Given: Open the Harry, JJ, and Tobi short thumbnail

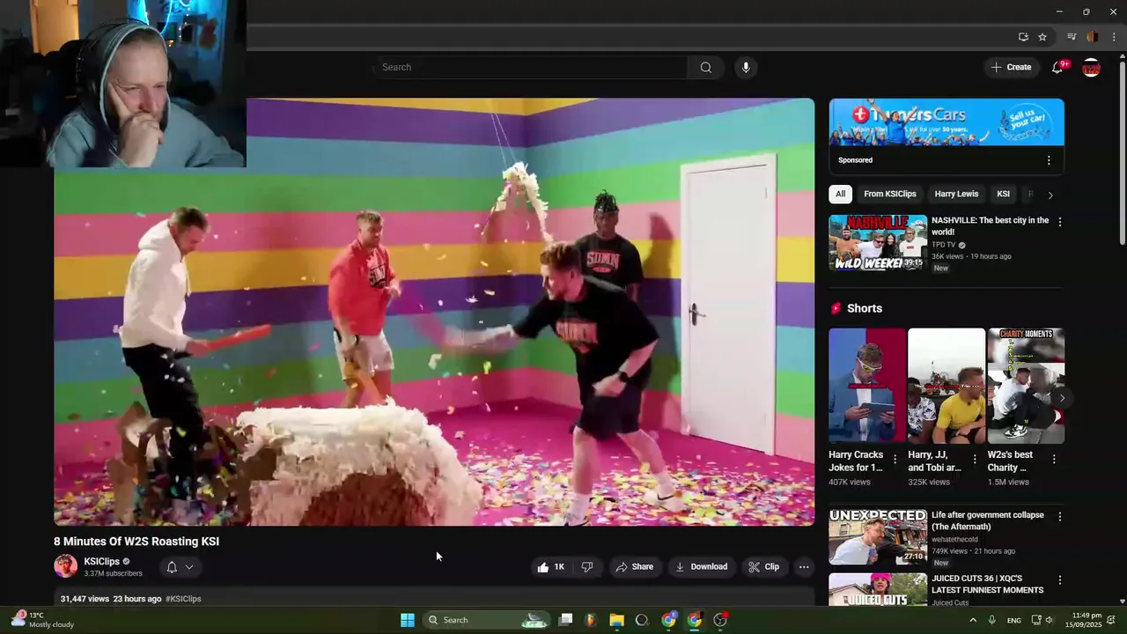Looking at the screenshot, I should tap(947, 386).
